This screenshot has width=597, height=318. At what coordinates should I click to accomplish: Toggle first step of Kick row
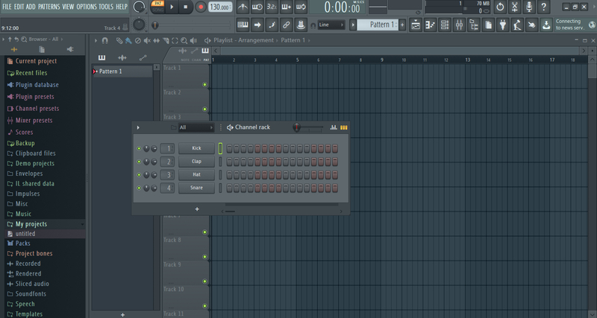pos(229,148)
